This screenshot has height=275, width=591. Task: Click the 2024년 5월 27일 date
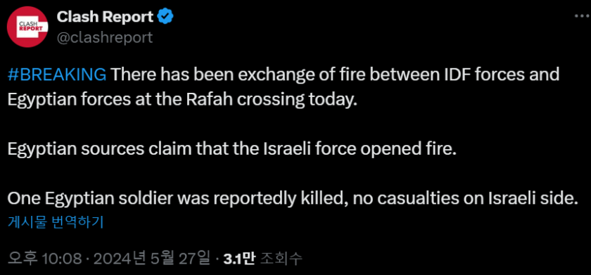click(151, 258)
